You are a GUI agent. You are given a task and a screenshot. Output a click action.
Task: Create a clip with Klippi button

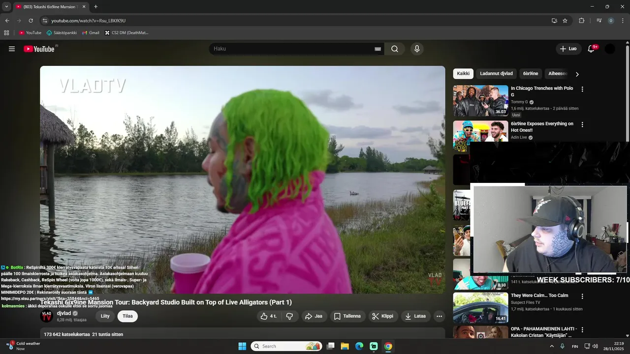pos(383,316)
